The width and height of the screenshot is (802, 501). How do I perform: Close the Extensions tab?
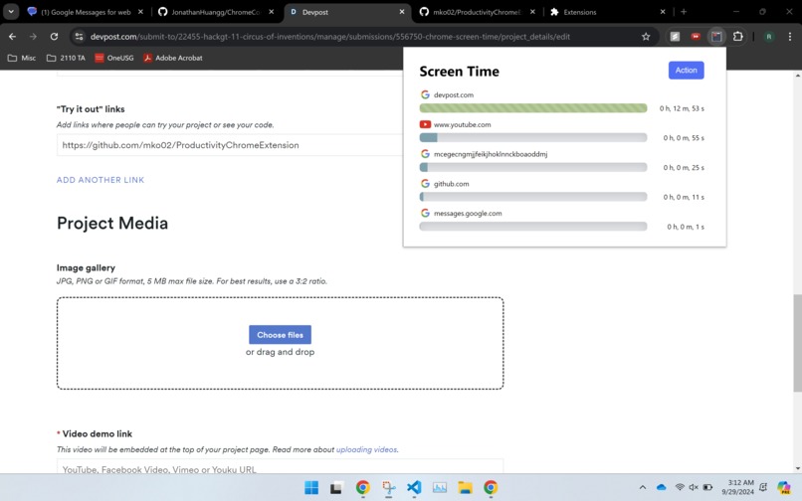(x=663, y=12)
